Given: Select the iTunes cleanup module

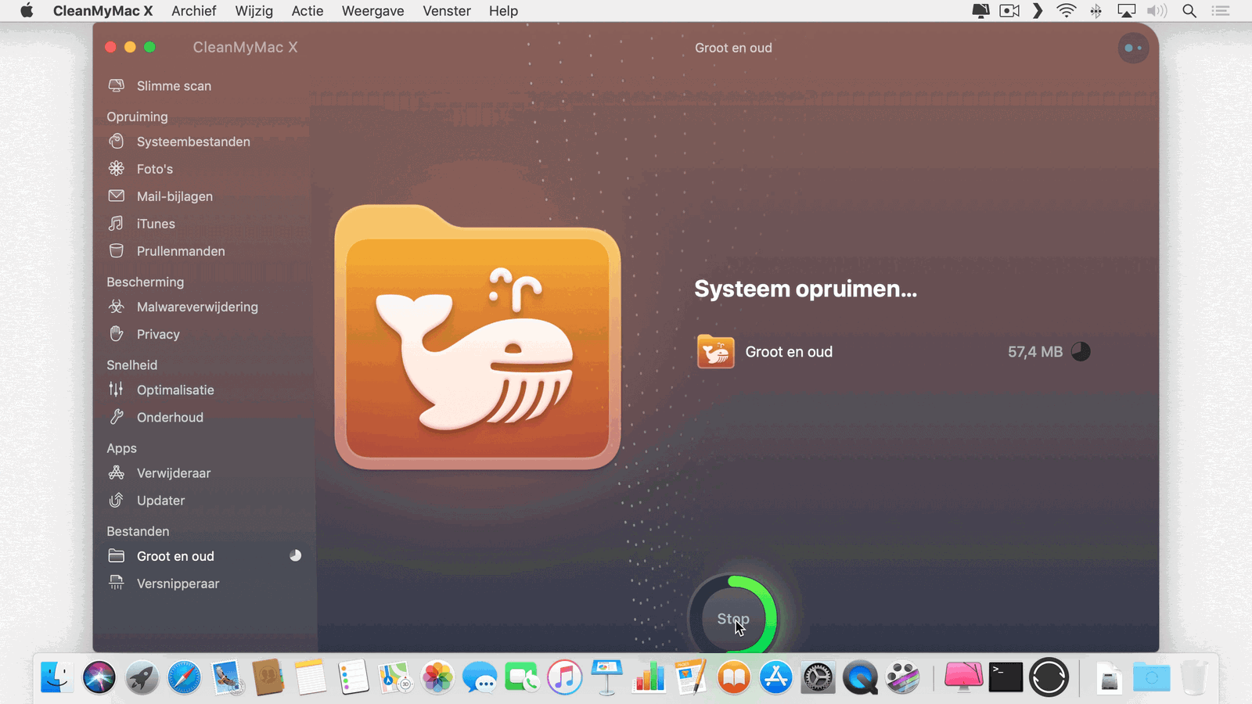Looking at the screenshot, I should (x=156, y=224).
